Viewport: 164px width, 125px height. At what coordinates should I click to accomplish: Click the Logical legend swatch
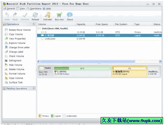pyautogui.click(x=52, y=116)
